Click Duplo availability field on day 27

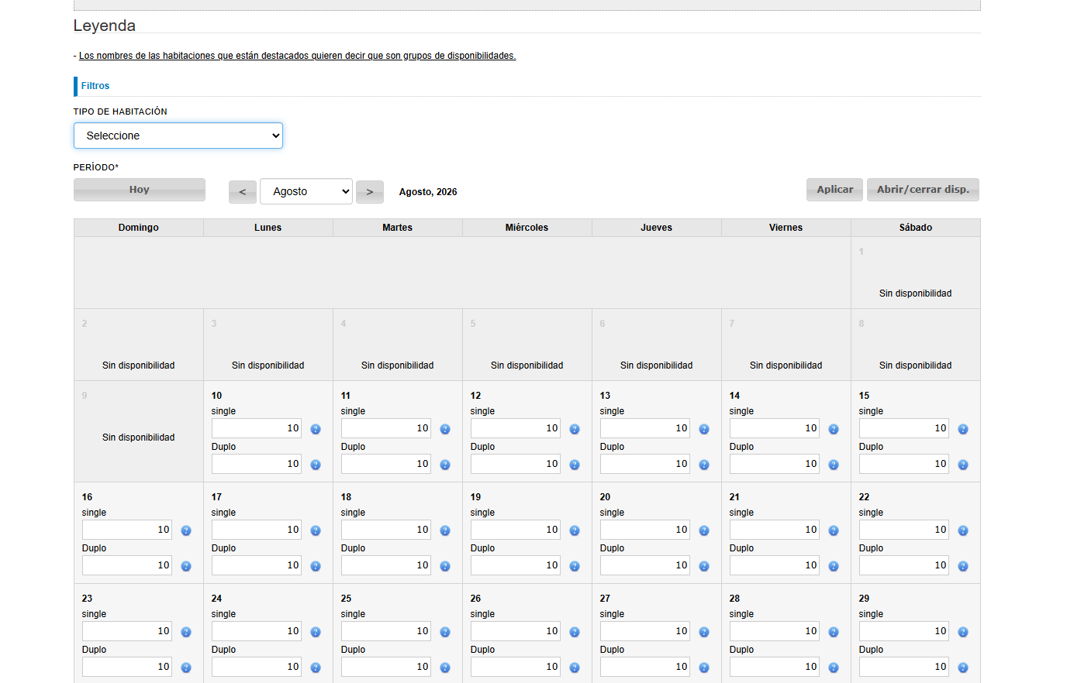(645, 667)
